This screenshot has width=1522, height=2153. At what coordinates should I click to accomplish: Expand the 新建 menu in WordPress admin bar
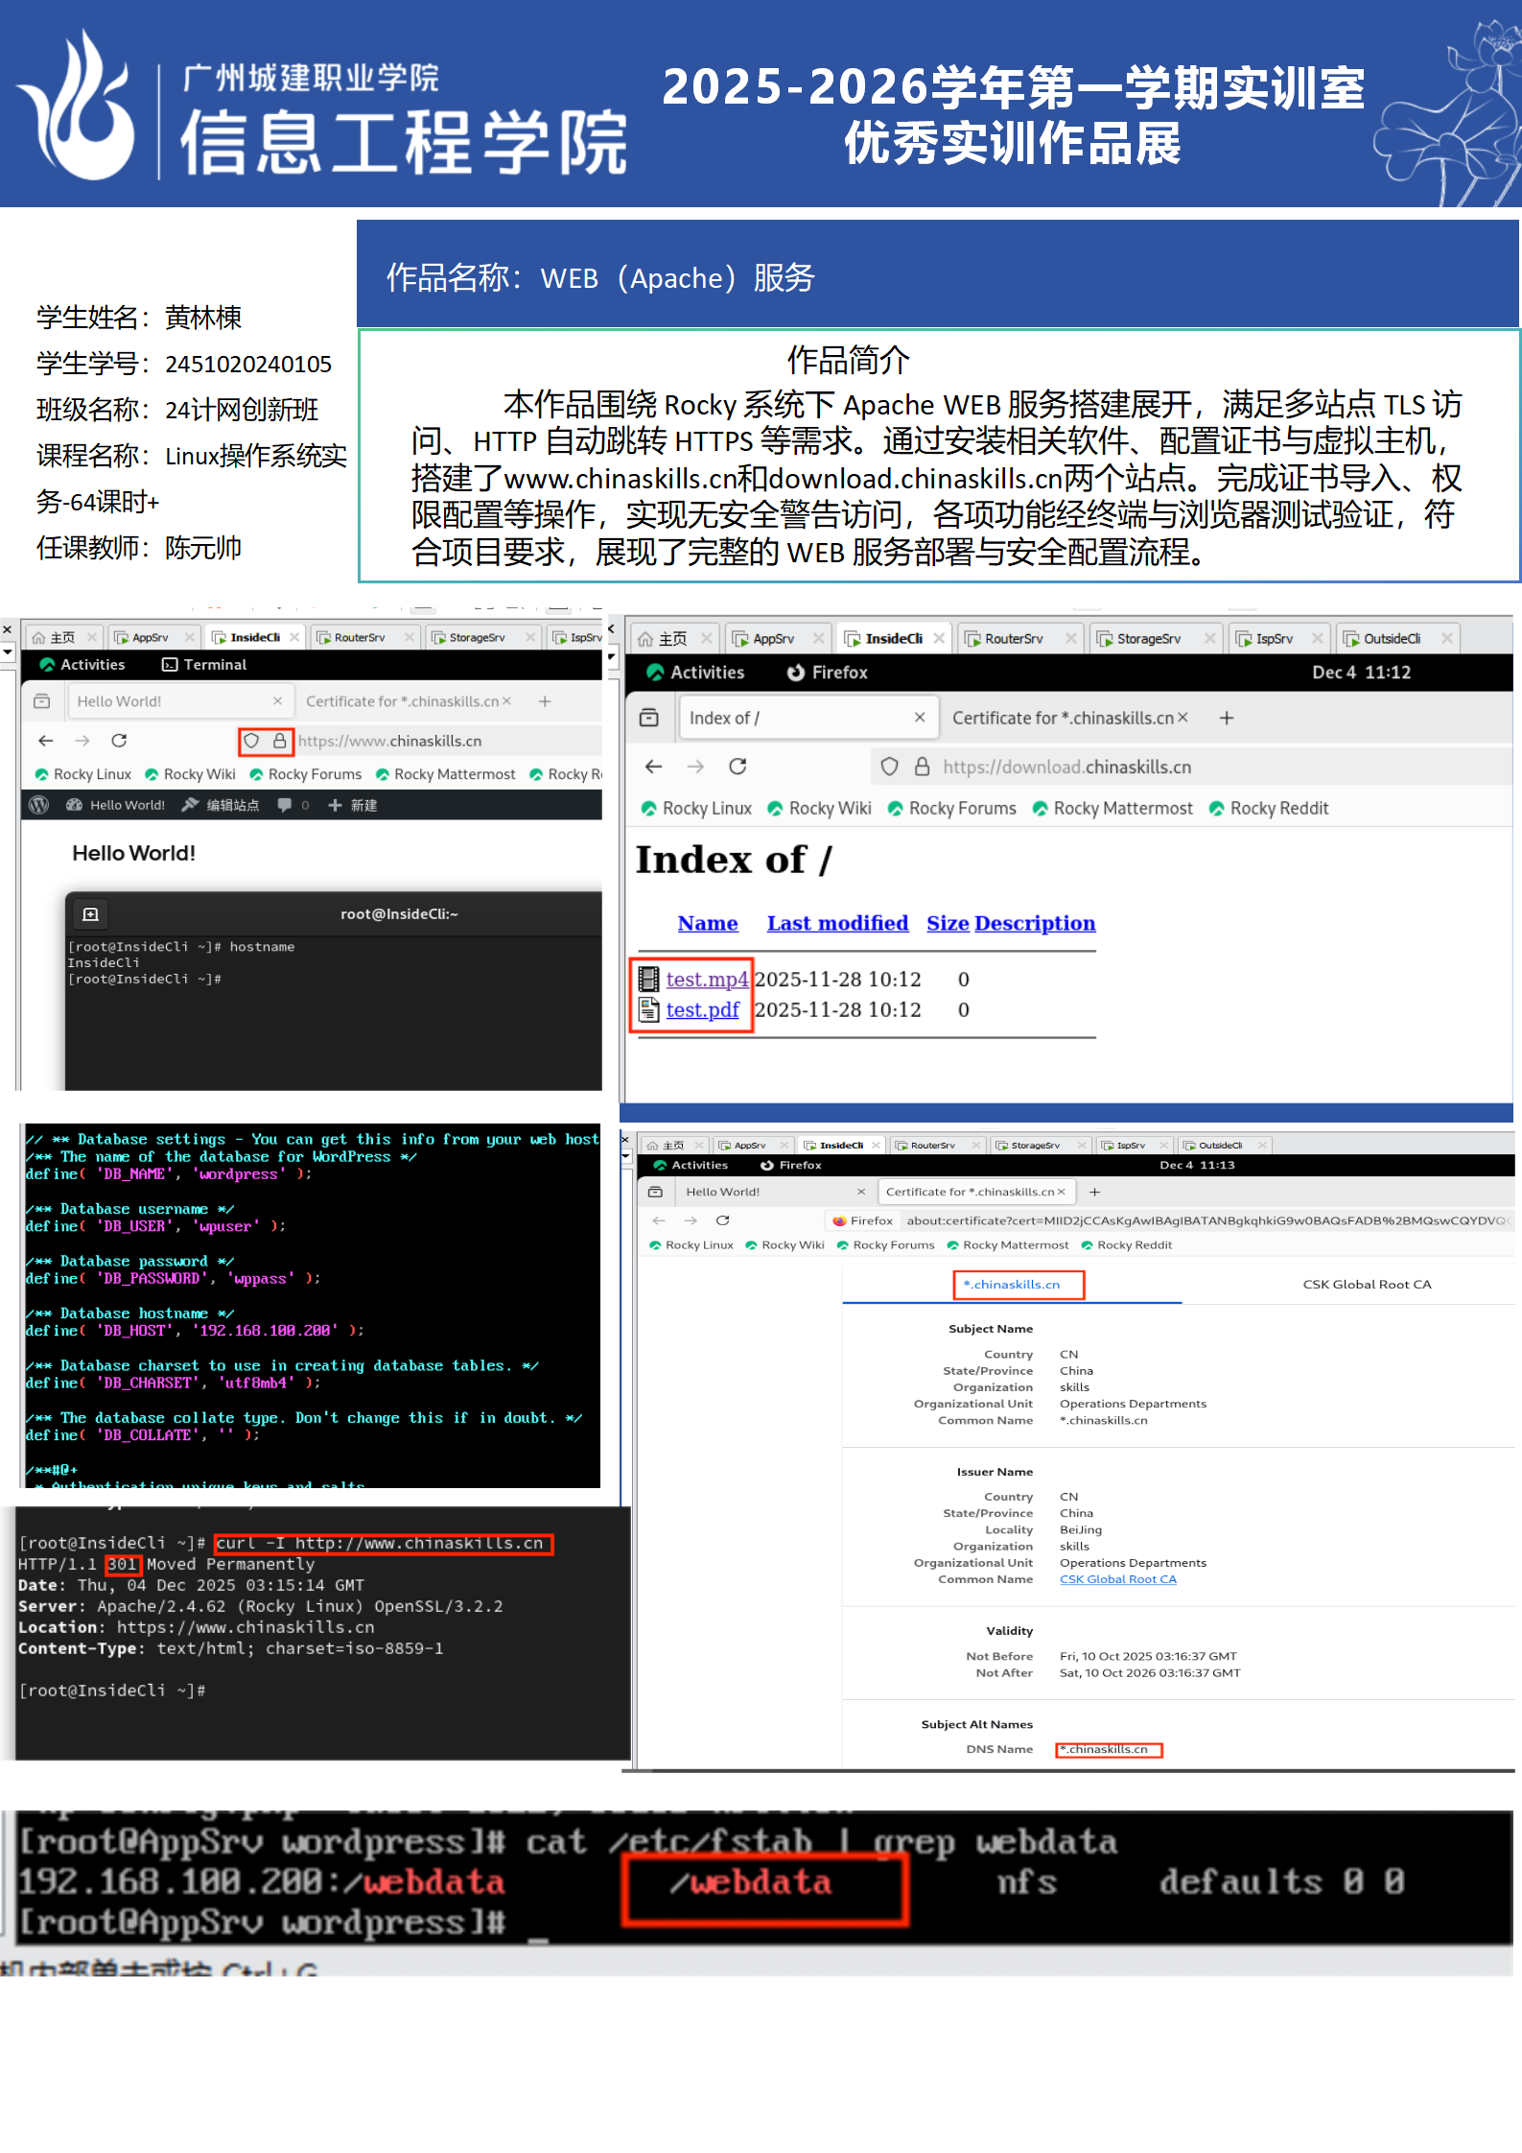click(x=353, y=805)
